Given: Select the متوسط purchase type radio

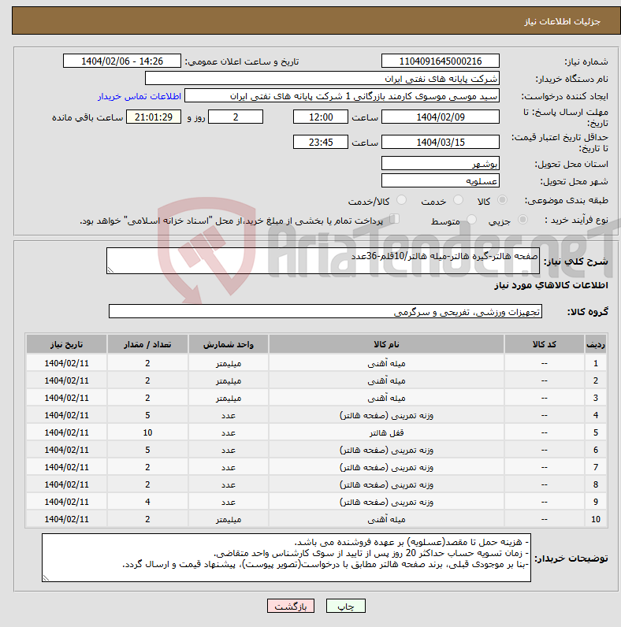Looking at the screenshot, I should click(x=472, y=220).
